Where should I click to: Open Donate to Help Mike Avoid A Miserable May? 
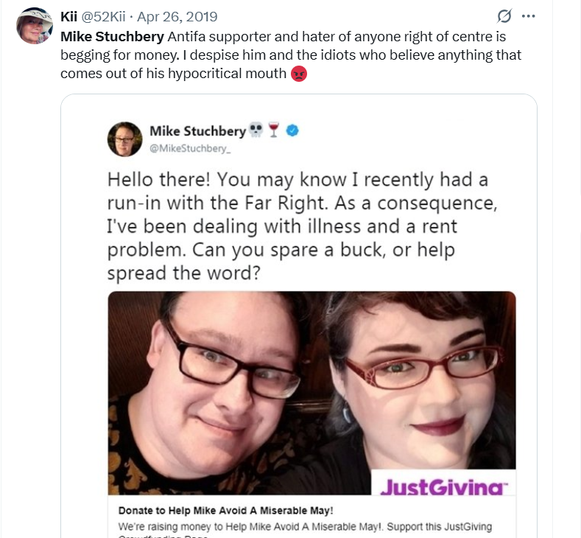[x=225, y=511]
